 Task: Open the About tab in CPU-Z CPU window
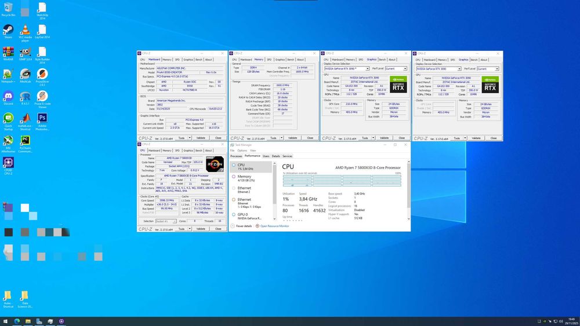[x=209, y=151]
